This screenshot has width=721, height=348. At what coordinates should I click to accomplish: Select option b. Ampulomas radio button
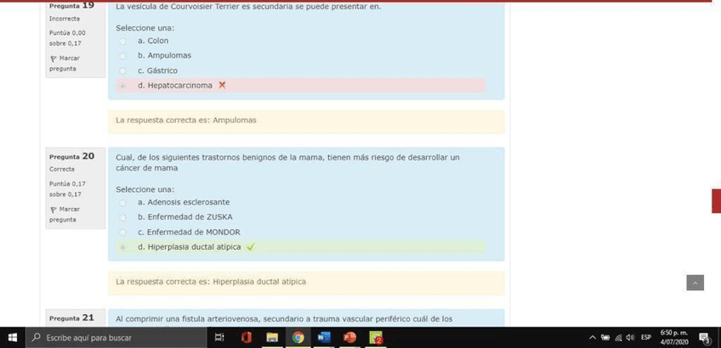coord(122,56)
